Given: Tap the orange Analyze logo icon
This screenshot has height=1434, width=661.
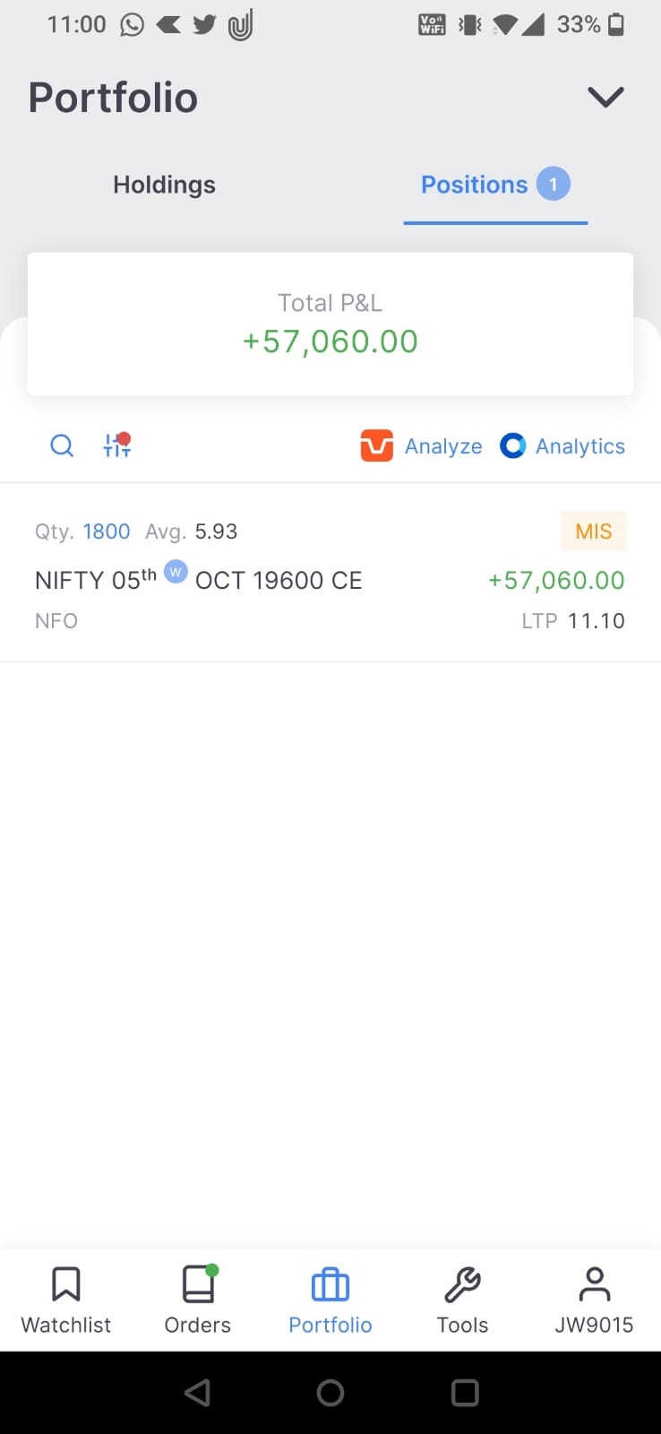Looking at the screenshot, I should (x=377, y=445).
